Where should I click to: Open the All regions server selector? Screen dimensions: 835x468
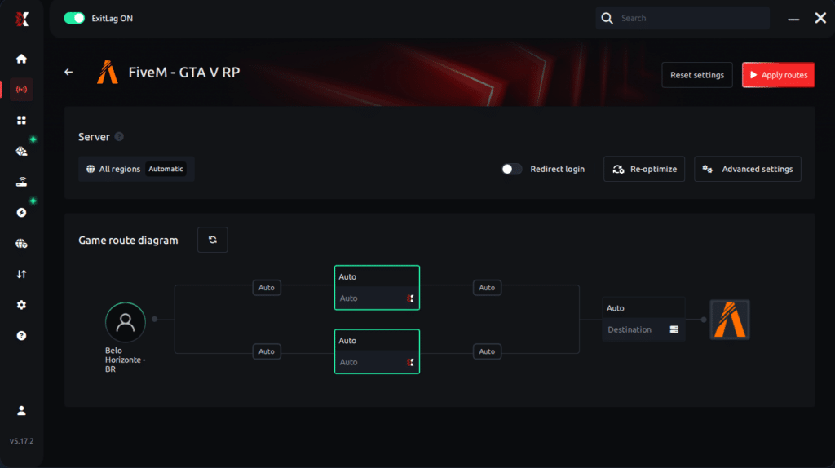[136, 169]
